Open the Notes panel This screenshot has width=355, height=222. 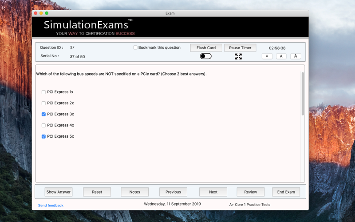[135, 192]
